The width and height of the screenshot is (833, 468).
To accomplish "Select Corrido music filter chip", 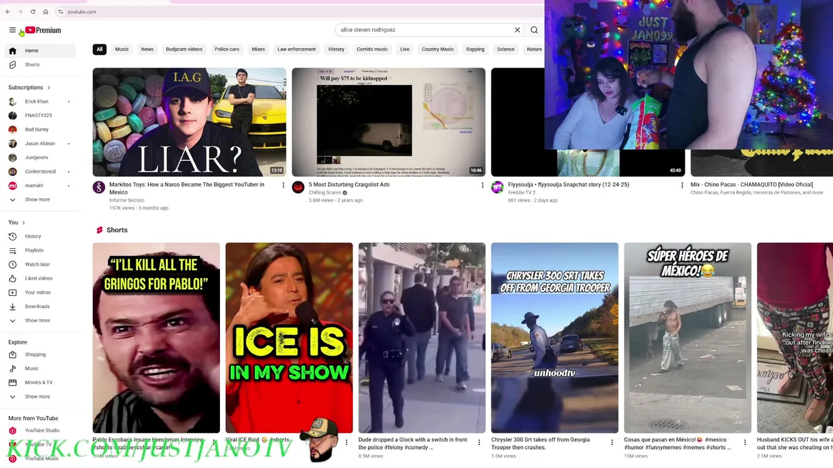I will point(372,49).
